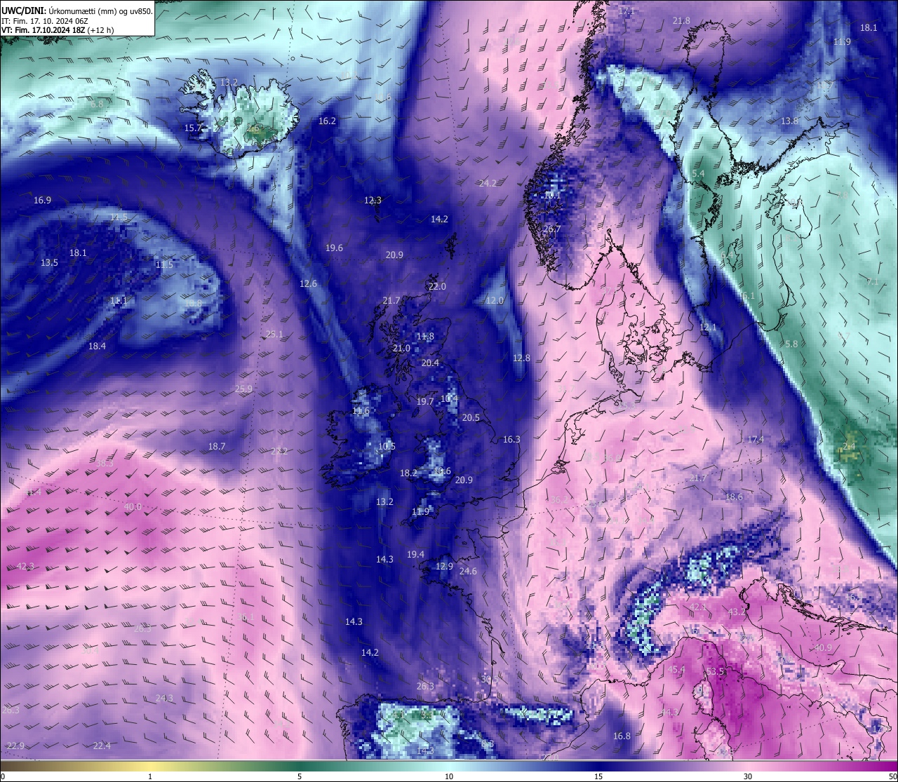The image size is (898, 782).
Task: Click the 26.7 value over southern Norway
Action: (x=551, y=229)
